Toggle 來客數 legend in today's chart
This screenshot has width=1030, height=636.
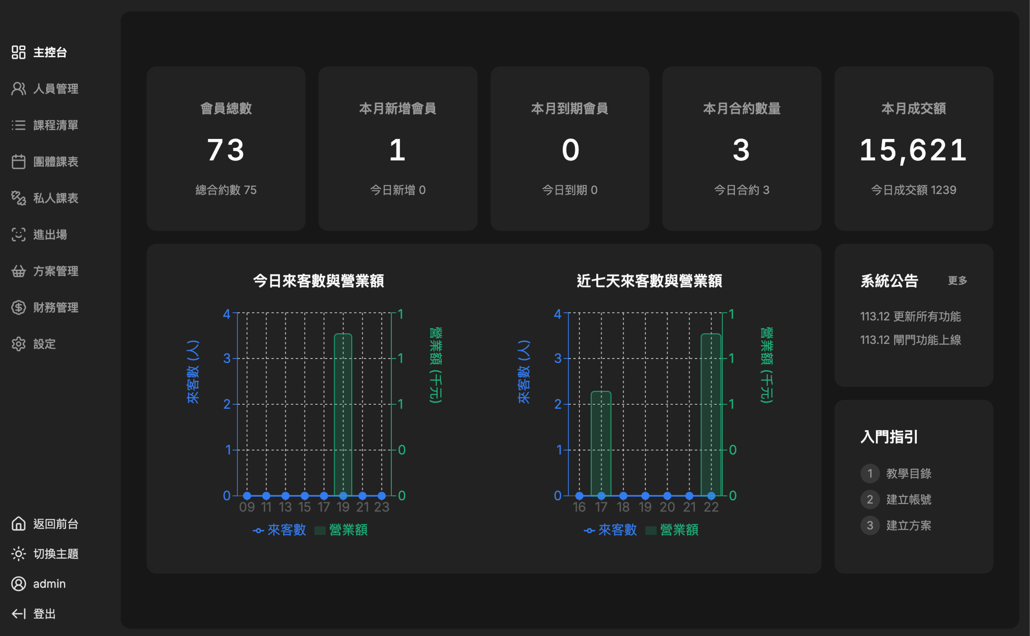tap(279, 530)
